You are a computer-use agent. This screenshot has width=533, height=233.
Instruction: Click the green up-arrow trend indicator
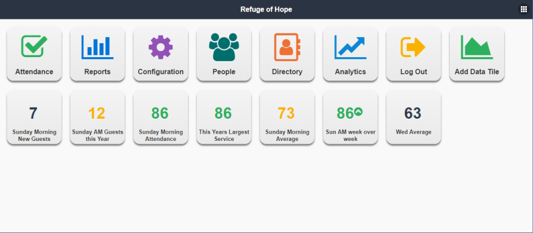[359, 112]
